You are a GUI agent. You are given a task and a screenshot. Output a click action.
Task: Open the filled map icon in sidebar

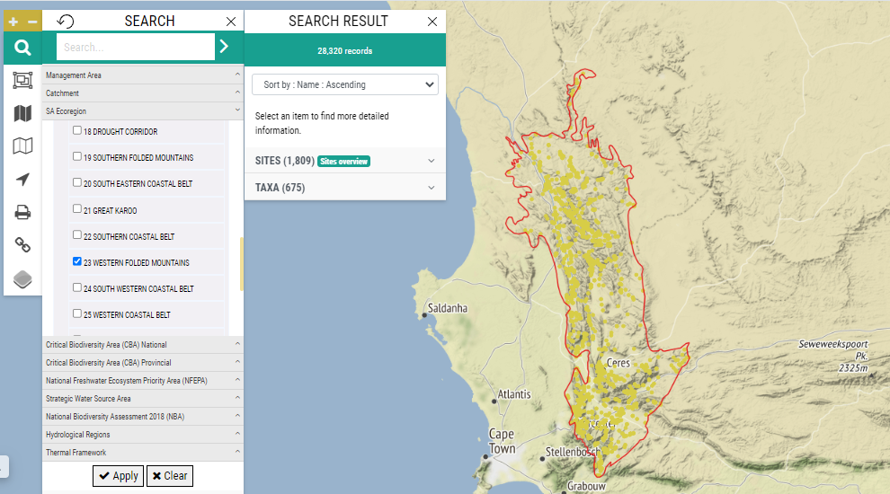coord(22,113)
